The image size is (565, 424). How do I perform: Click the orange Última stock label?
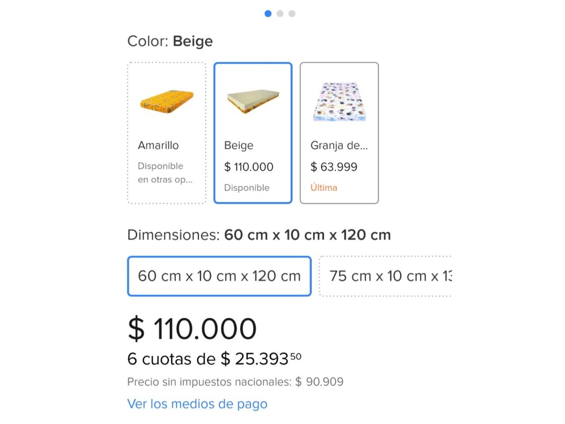pyautogui.click(x=324, y=188)
